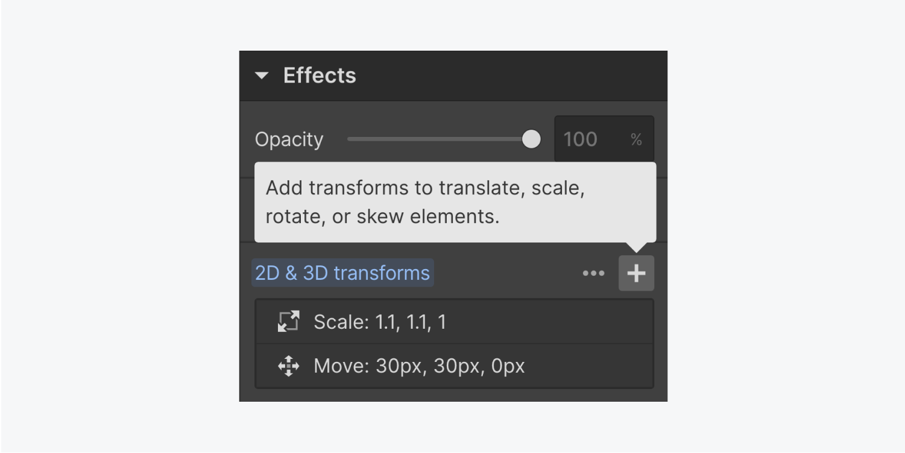Click the % unit in the Opacity field
This screenshot has width=905, height=453.
tap(636, 140)
